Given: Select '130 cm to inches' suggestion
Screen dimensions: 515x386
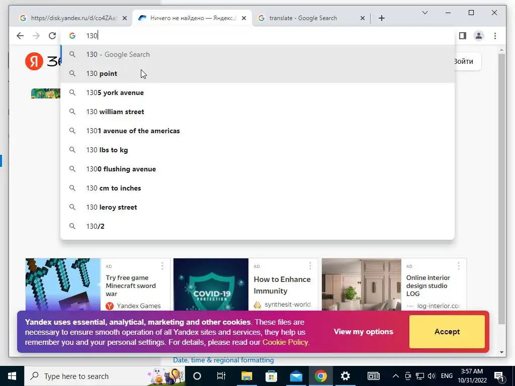Looking at the screenshot, I should point(257,188).
